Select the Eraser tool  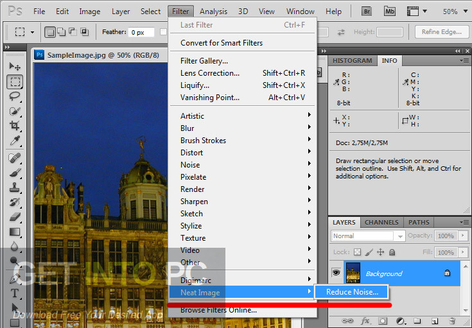pyautogui.click(x=14, y=217)
